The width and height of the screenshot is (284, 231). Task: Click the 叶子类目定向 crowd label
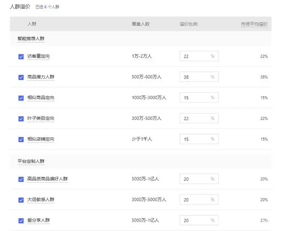(41, 118)
